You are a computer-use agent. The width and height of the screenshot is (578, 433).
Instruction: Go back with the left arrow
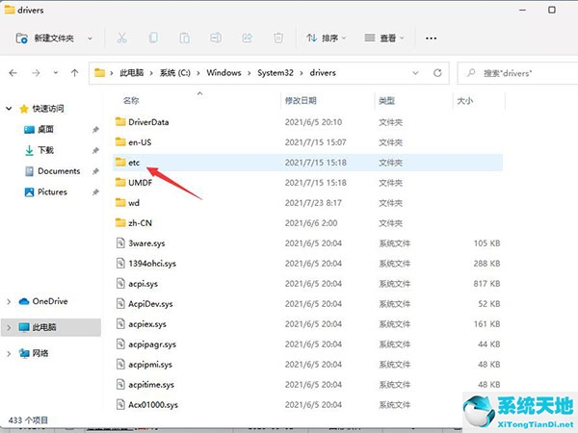[13, 73]
